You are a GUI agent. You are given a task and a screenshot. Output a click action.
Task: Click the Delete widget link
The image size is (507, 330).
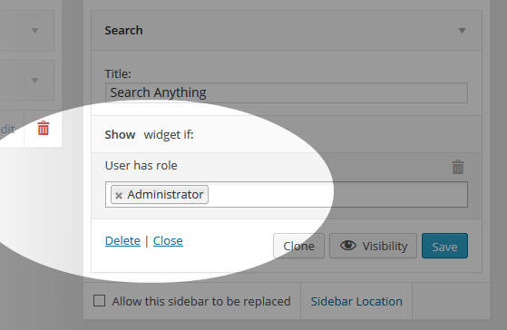122,241
